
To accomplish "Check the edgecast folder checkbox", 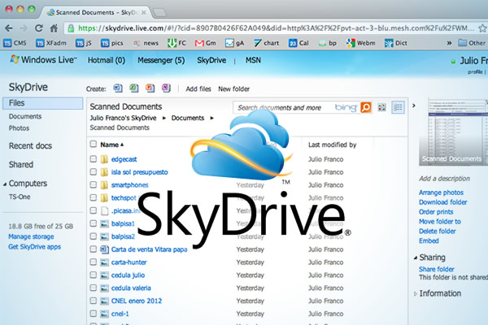I will 94,159.
